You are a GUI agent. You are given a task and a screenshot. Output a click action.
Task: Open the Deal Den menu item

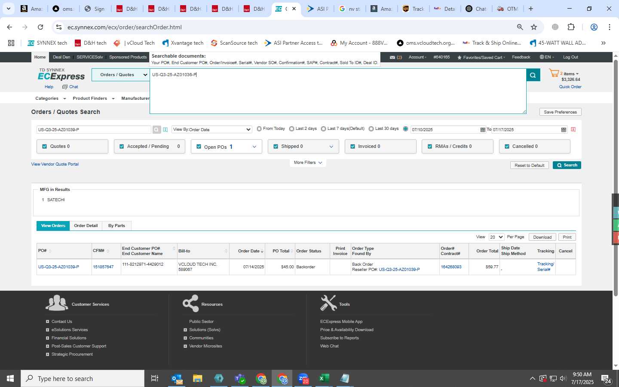tap(61, 57)
